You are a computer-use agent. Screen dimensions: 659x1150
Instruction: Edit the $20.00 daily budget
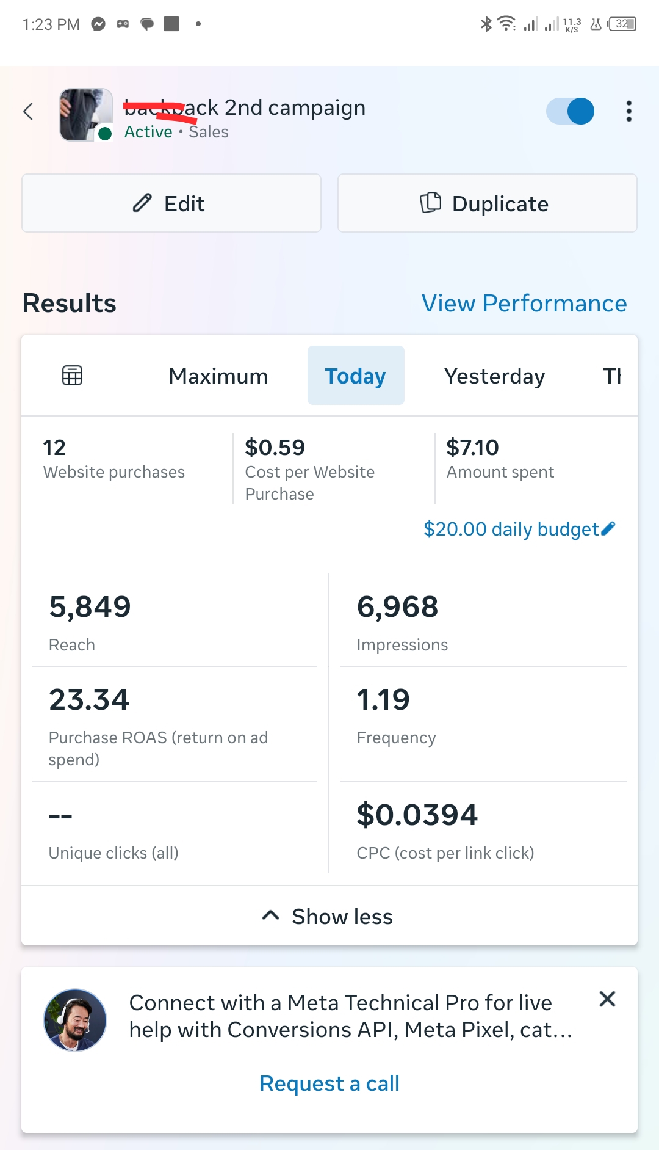[x=511, y=529]
